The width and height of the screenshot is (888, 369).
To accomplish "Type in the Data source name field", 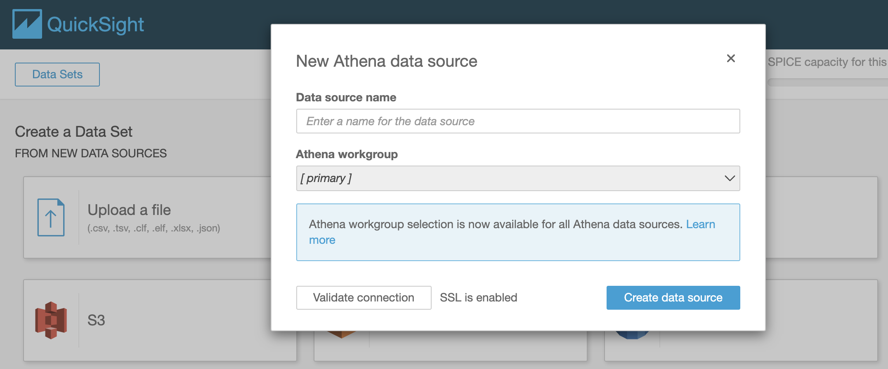I will tap(518, 121).
